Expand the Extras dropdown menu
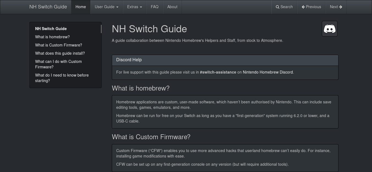 (x=135, y=7)
